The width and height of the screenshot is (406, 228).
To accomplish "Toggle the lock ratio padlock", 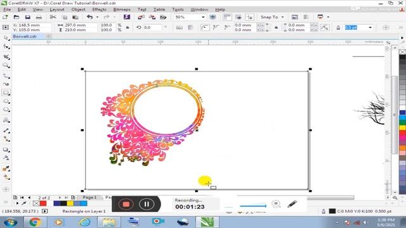I will 128,27.
